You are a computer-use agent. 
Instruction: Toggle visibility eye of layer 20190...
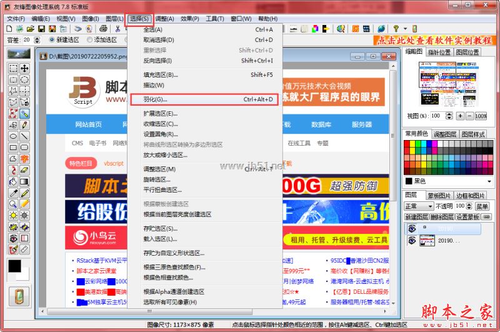tap(412, 240)
